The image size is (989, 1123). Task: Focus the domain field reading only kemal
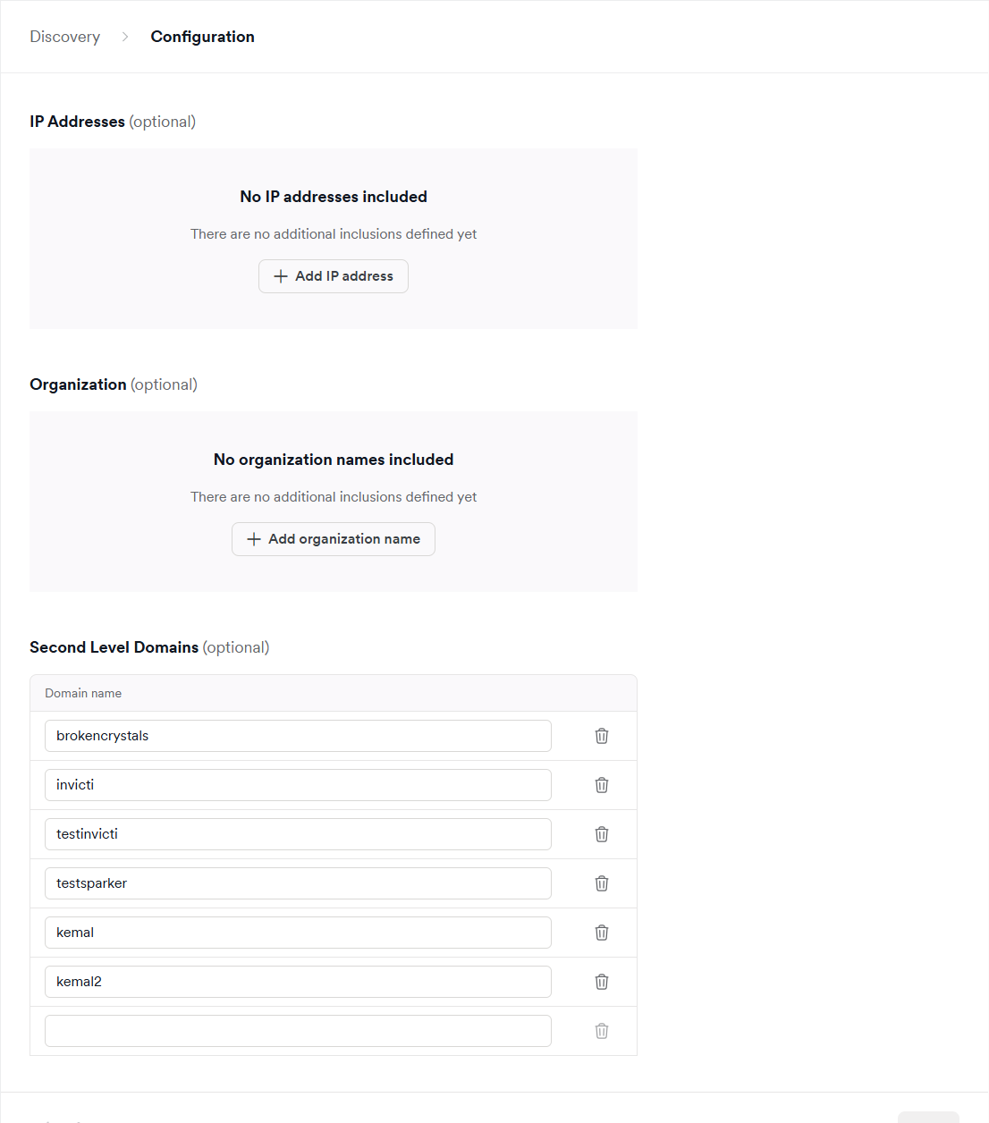click(298, 933)
